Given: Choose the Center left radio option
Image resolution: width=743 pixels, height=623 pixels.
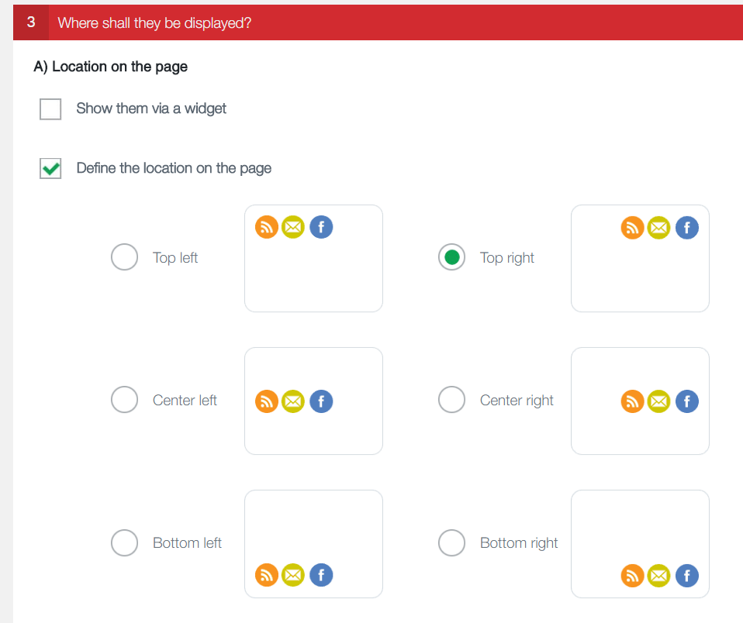Looking at the screenshot, I should pyautogui.click(x=125, y=400).
